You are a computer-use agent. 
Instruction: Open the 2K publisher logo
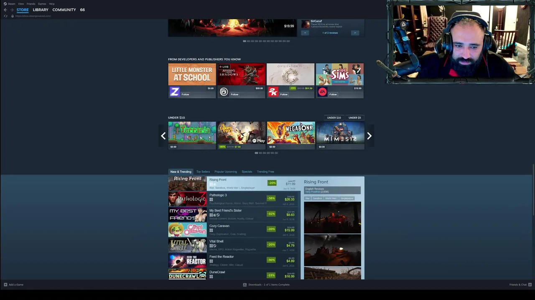[x=273, y=92]
